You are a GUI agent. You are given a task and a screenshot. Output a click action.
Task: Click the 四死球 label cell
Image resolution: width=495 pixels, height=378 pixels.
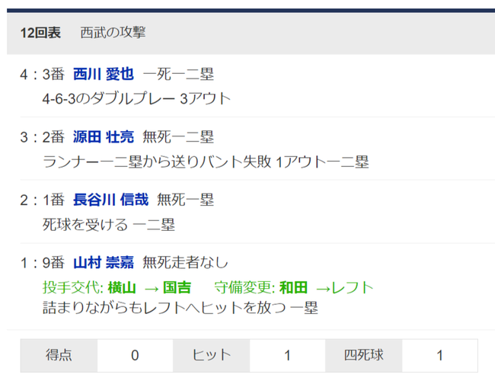[364, 356]
